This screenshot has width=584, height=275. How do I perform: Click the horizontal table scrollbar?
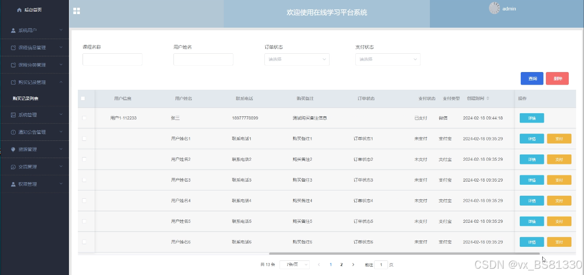pyautogui.click(x=404, y=254)
